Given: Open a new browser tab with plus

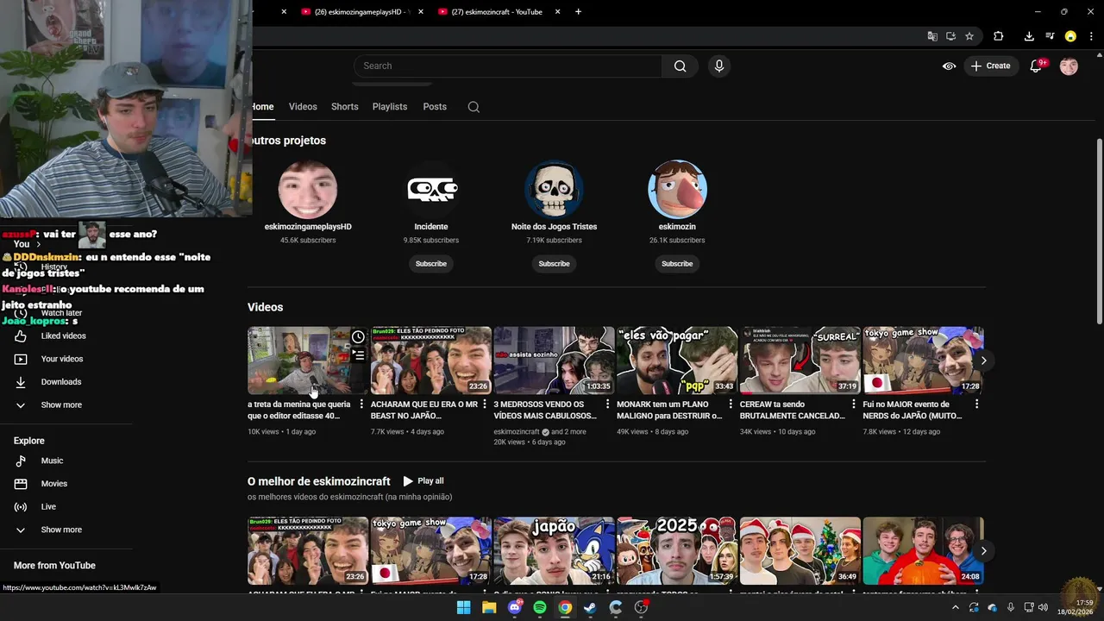Looking at the screenshot, I should pyautogui.click(x=578, y=12).
